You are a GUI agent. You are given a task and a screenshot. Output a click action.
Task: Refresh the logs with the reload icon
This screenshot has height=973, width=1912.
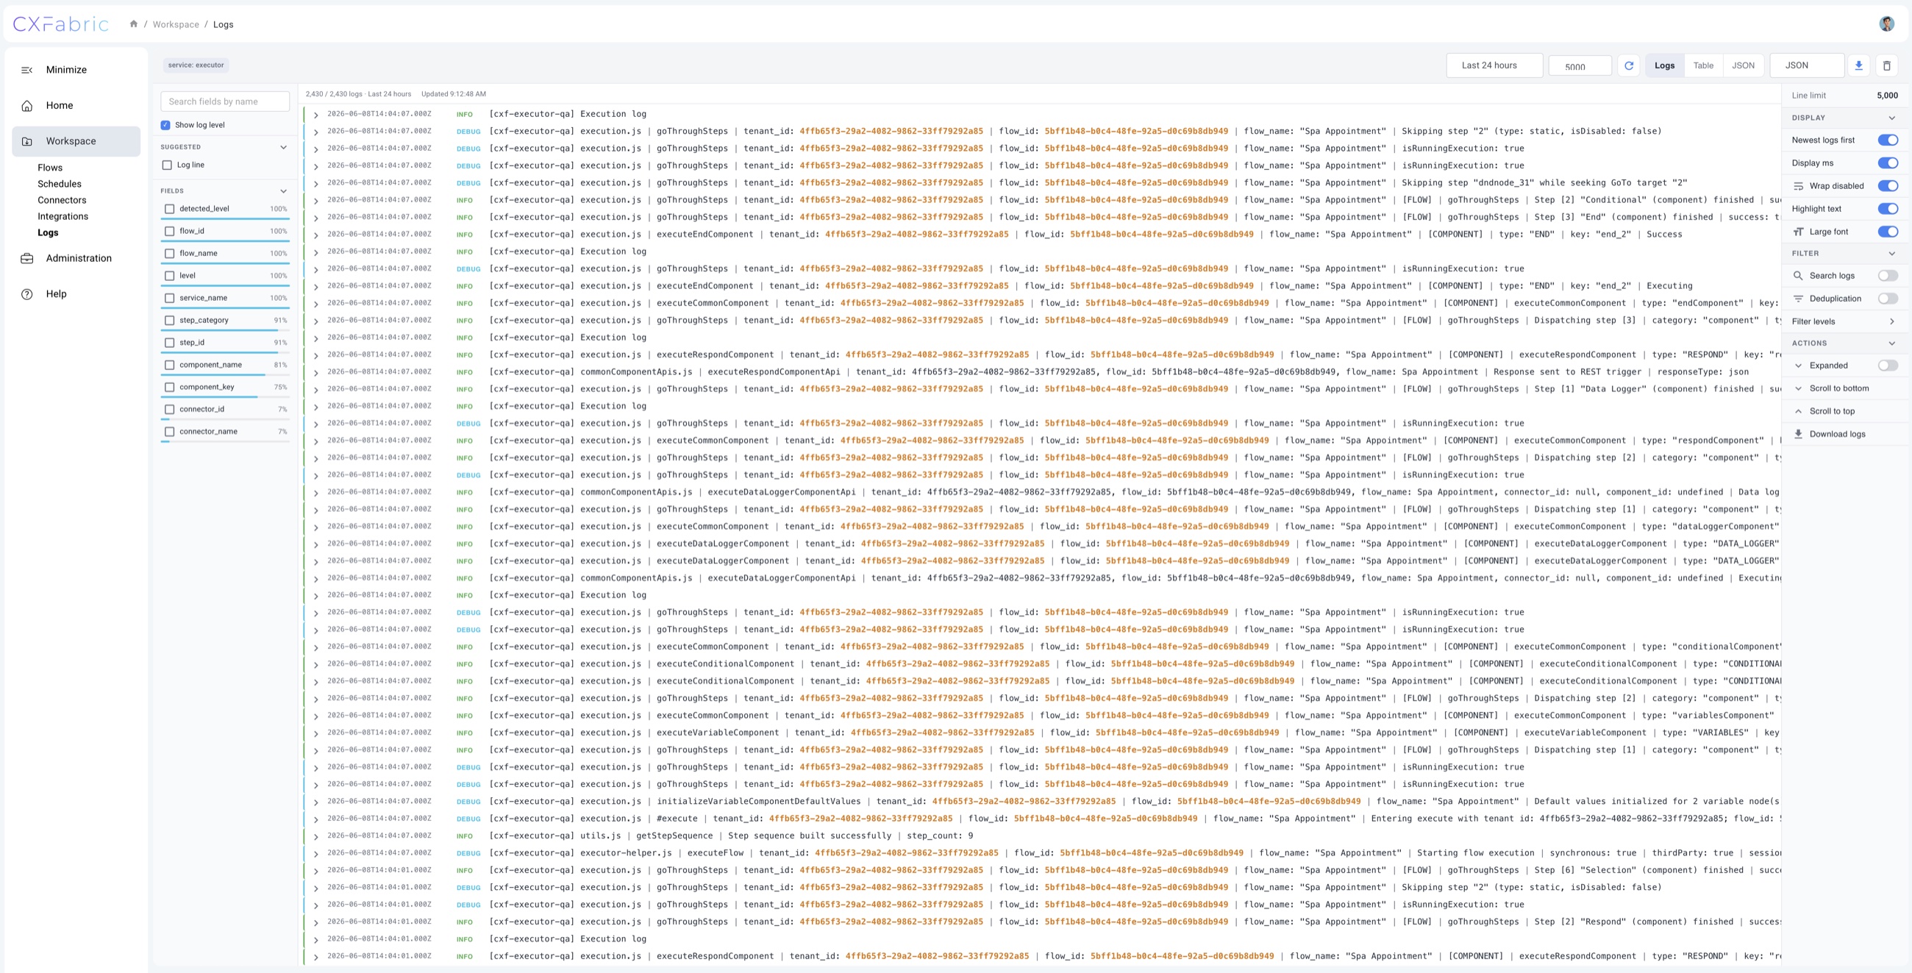click(1628, 65)
